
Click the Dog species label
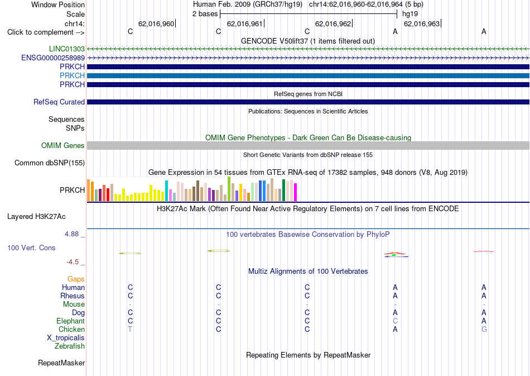coord(78,313)
